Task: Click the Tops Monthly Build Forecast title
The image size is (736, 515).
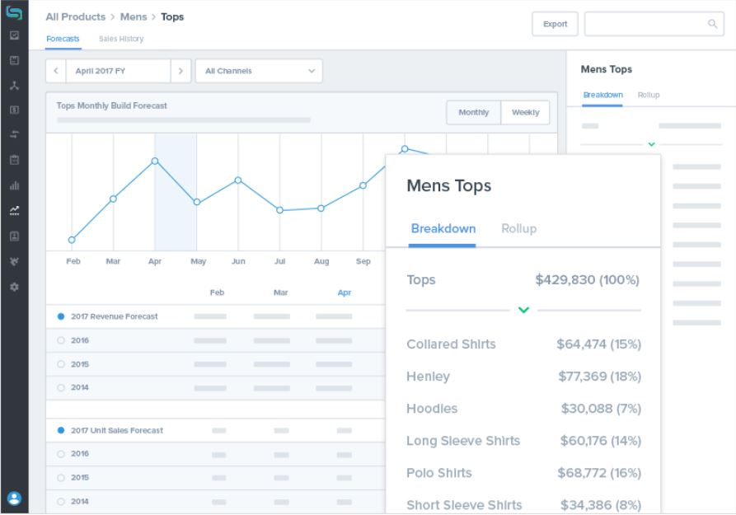Action: [x=112, y=105]
